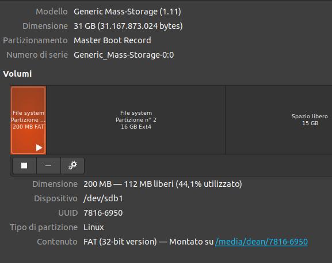Delete selected partition using the minus button
332x263 pixels.
(48, 166)
